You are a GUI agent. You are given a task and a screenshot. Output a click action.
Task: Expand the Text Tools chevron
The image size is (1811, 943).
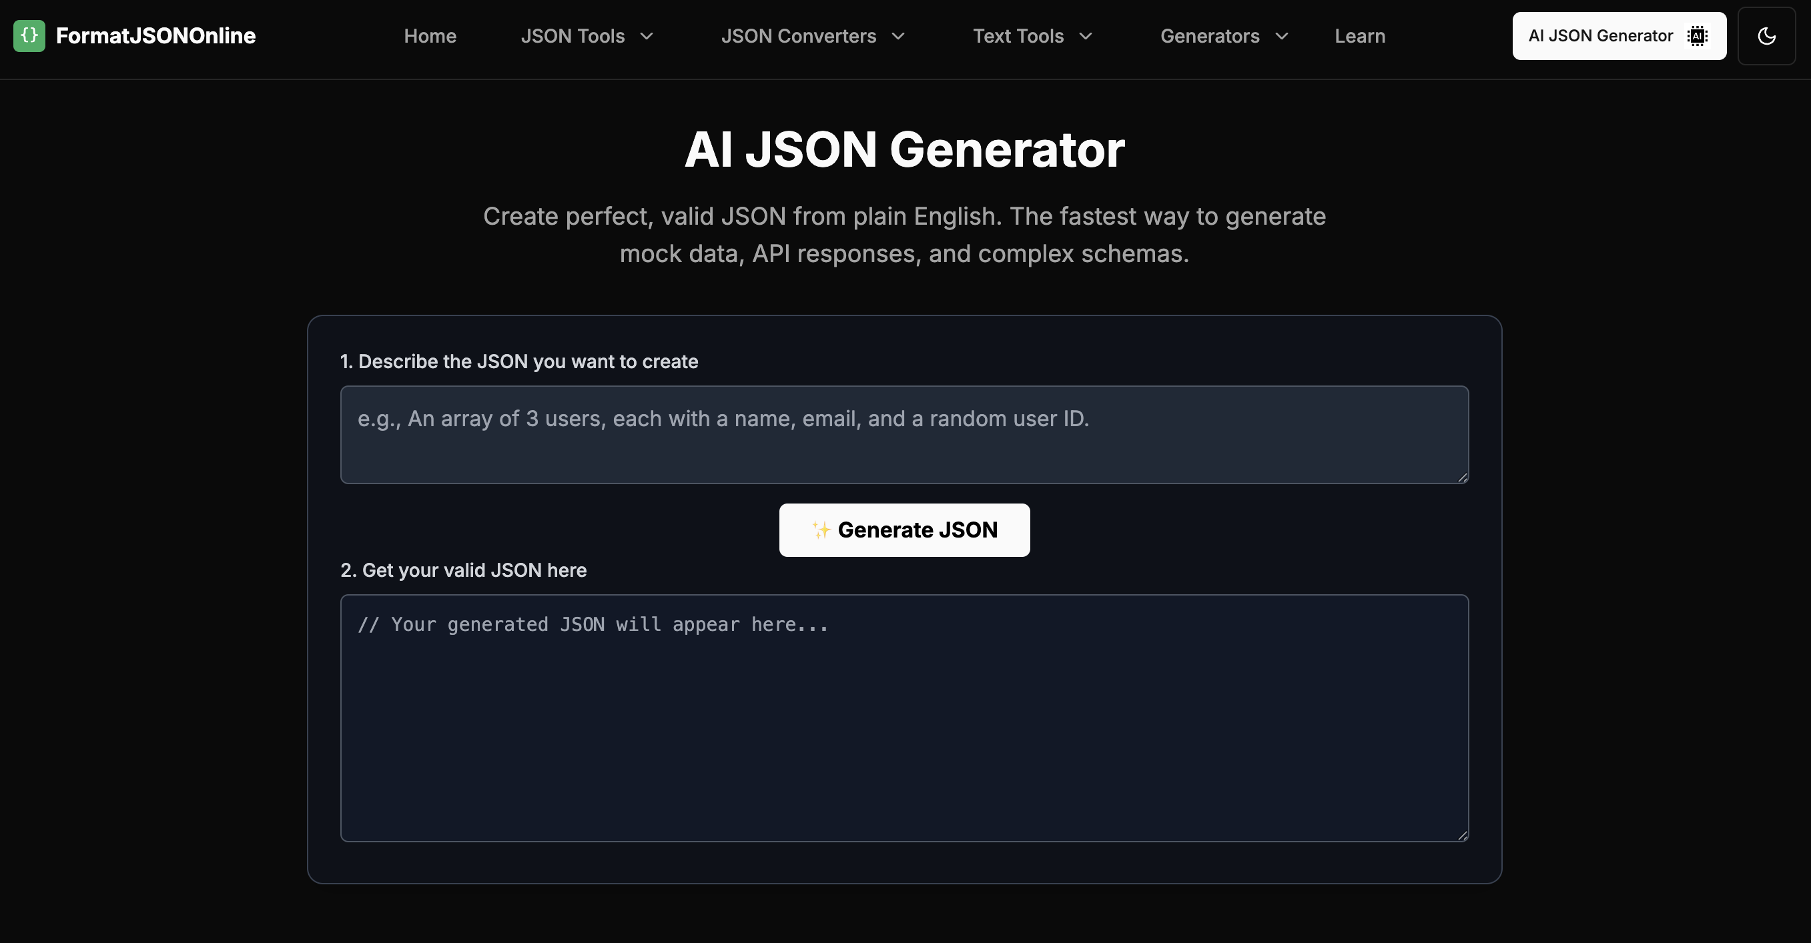(1086, 36)
